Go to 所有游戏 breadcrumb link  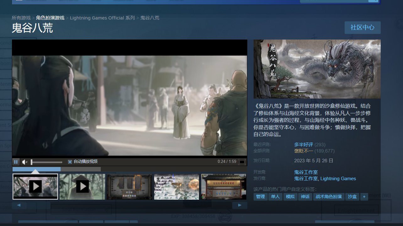coord(21,18)
